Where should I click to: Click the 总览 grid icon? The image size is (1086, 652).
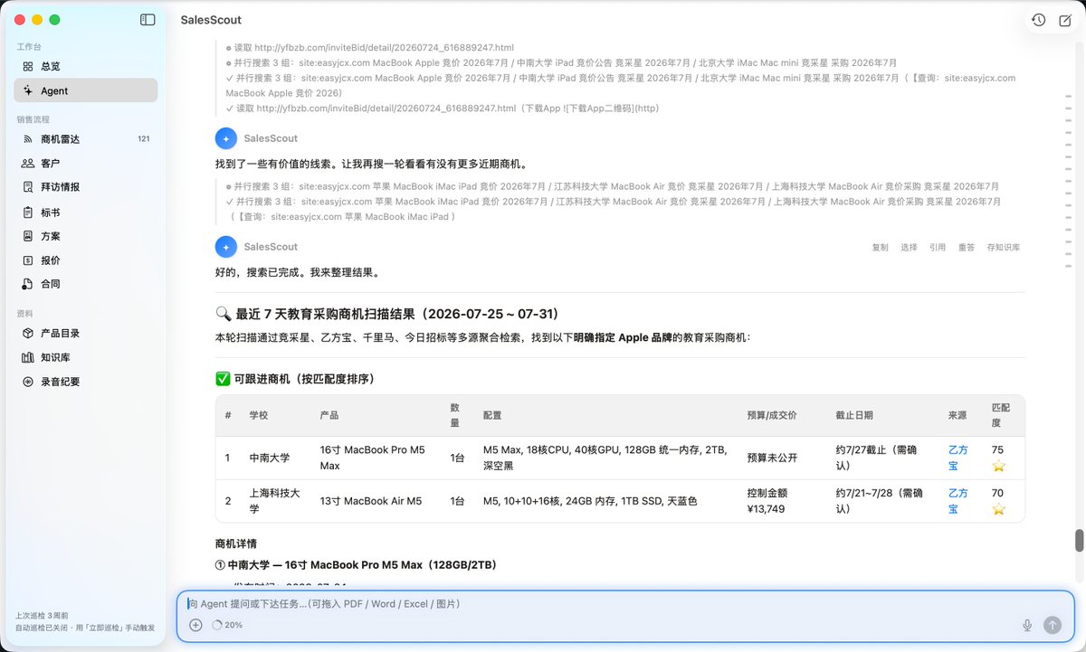[x=28, y=67]
